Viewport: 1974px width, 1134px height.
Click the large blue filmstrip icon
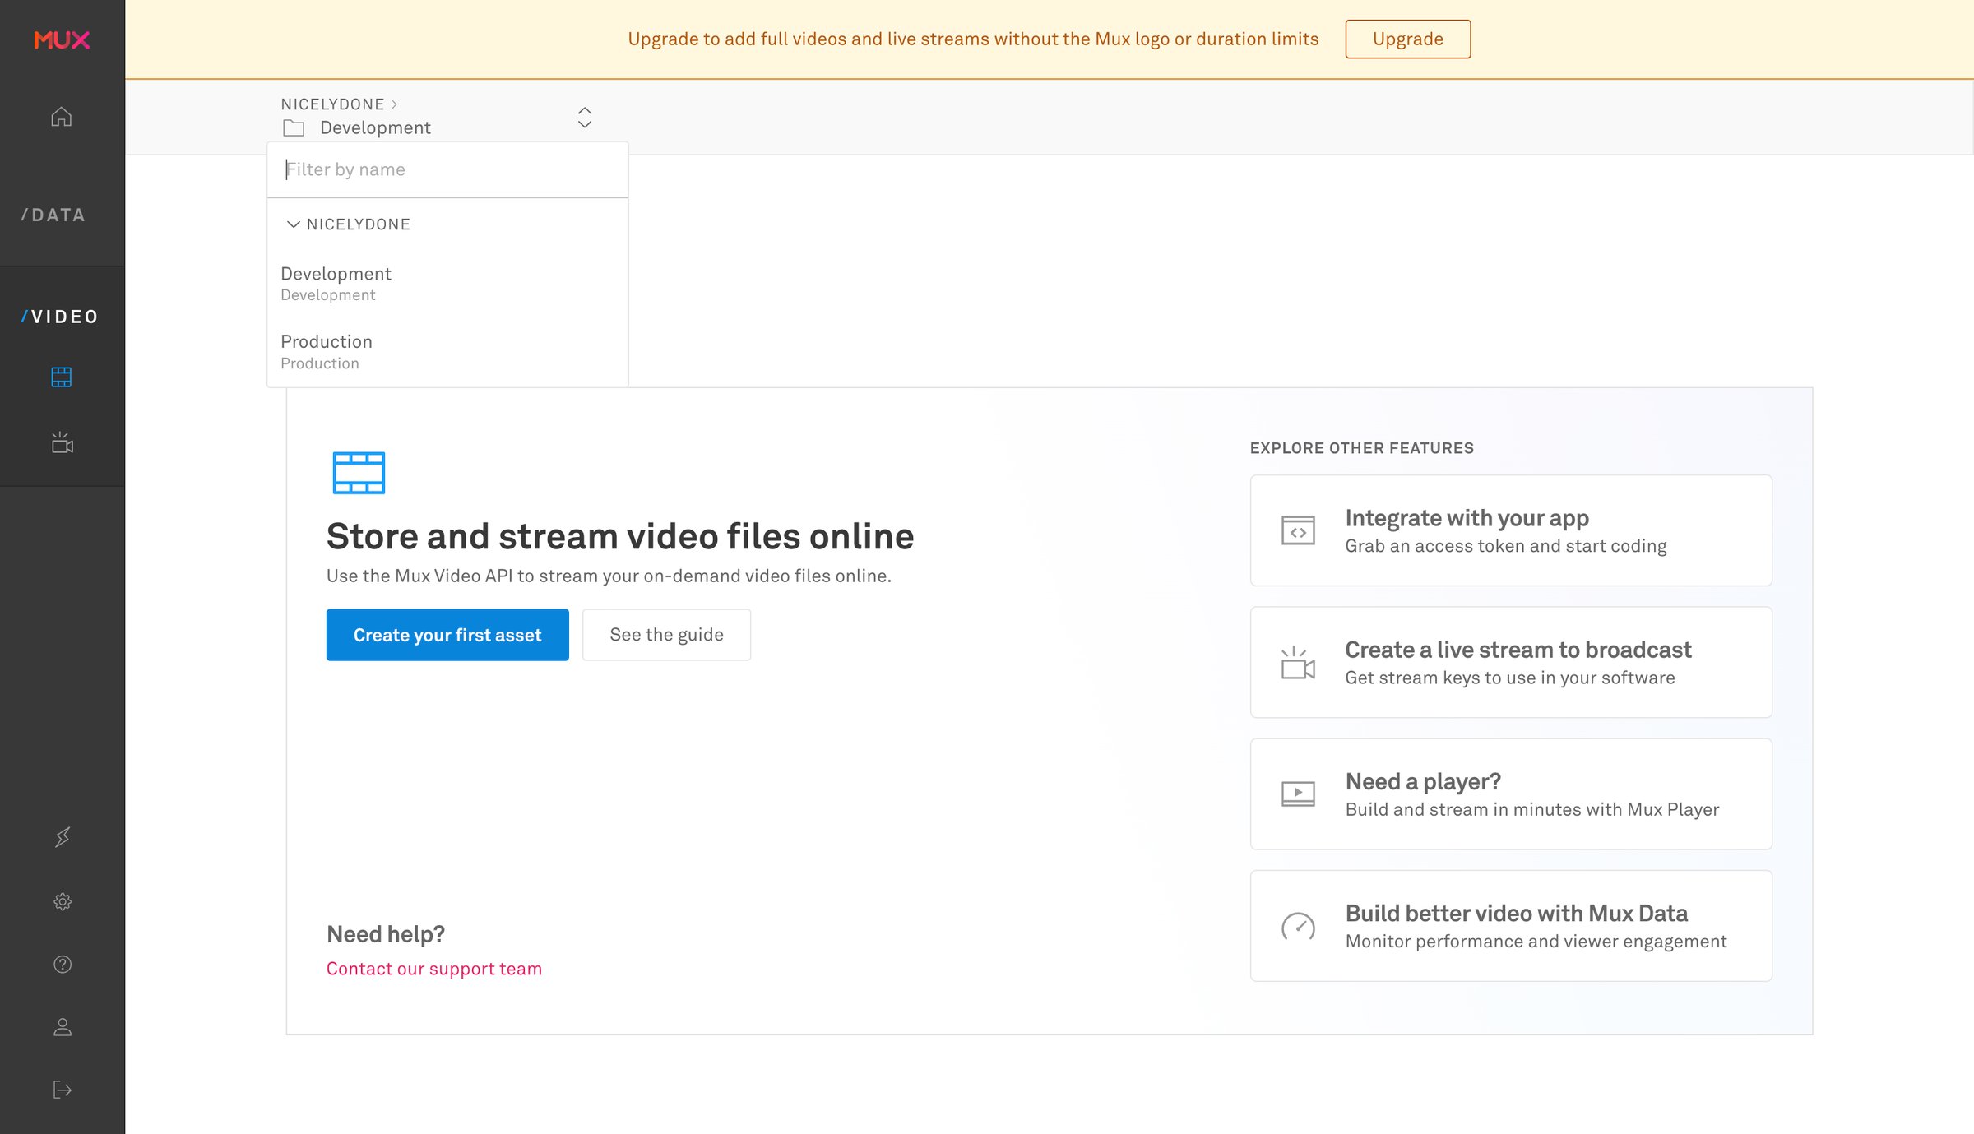pyautogui.click(x=359, y=473)
